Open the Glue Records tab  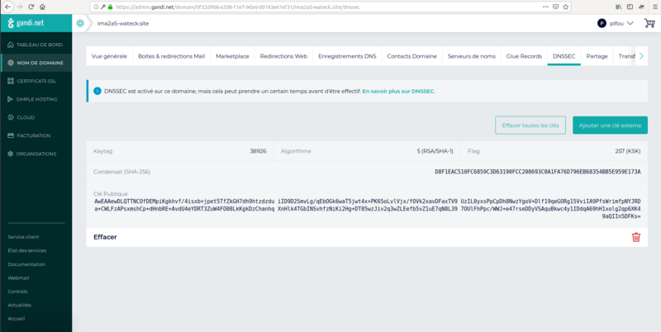coord(522,56)
